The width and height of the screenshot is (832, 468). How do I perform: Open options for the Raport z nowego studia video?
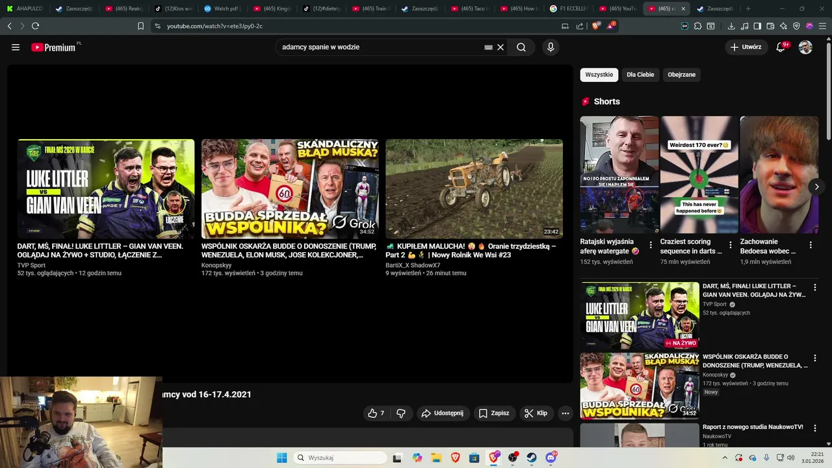815,429
